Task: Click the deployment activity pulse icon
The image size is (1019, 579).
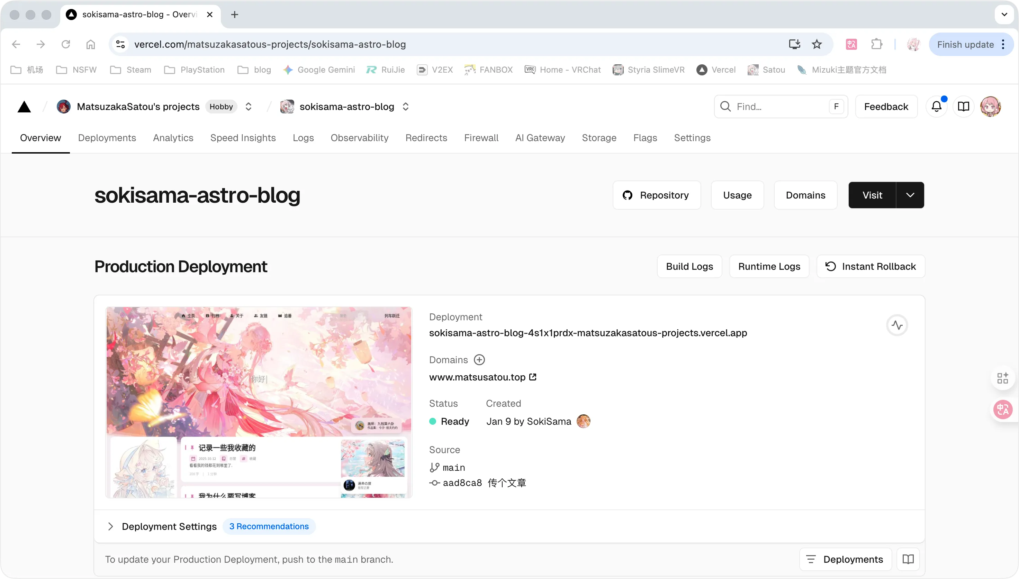Action: (897, 325)
